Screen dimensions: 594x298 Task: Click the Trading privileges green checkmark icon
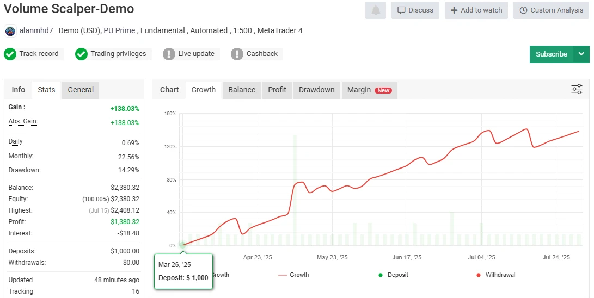point(81,54)
